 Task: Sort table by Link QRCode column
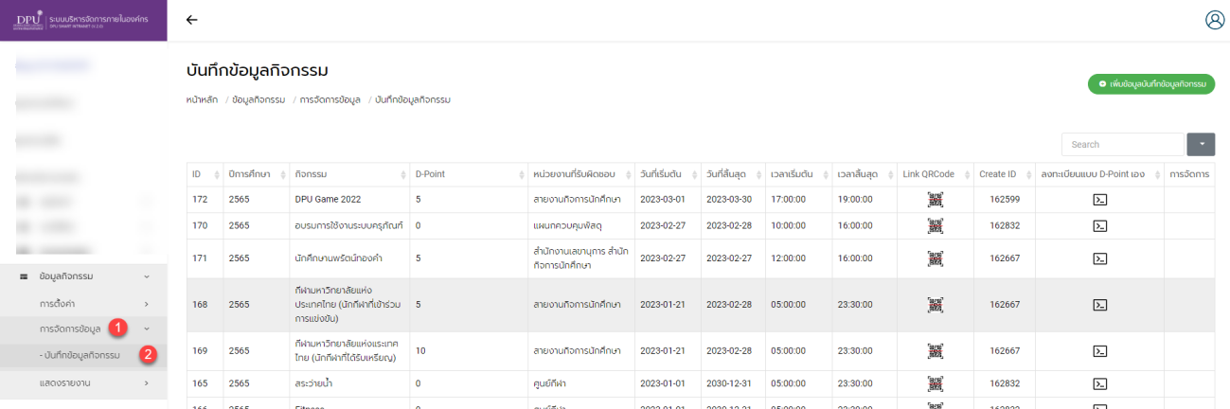tap(936, 174)
